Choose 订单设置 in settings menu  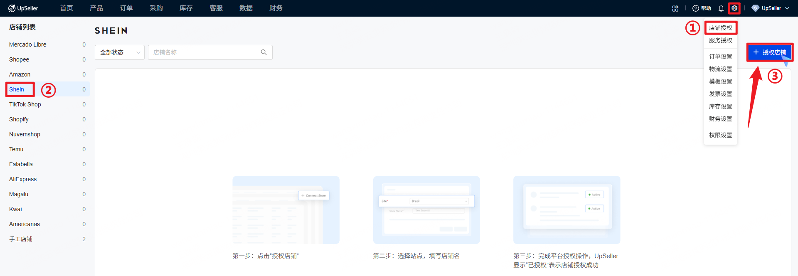coord(721,57)
